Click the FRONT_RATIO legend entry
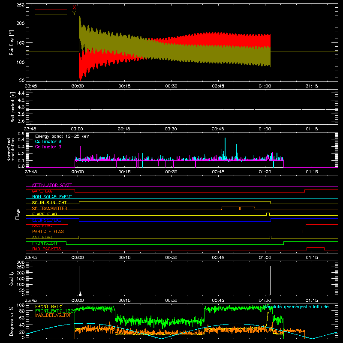Screen dimensions: 343x343 pos(49,307)
